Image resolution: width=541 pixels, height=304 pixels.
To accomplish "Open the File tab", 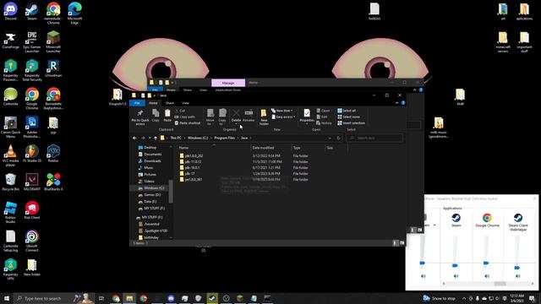I will point(137,103).
